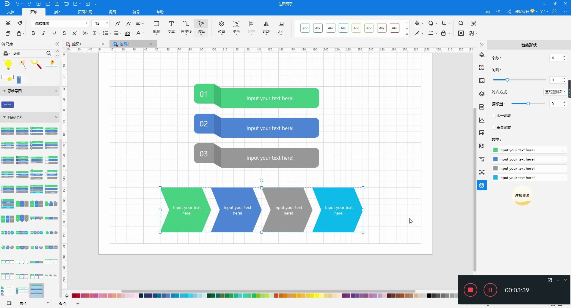The width and height of the screenshot is (571, 308).
Task: Click the 页-1 page tab
Action: [62, 303]
